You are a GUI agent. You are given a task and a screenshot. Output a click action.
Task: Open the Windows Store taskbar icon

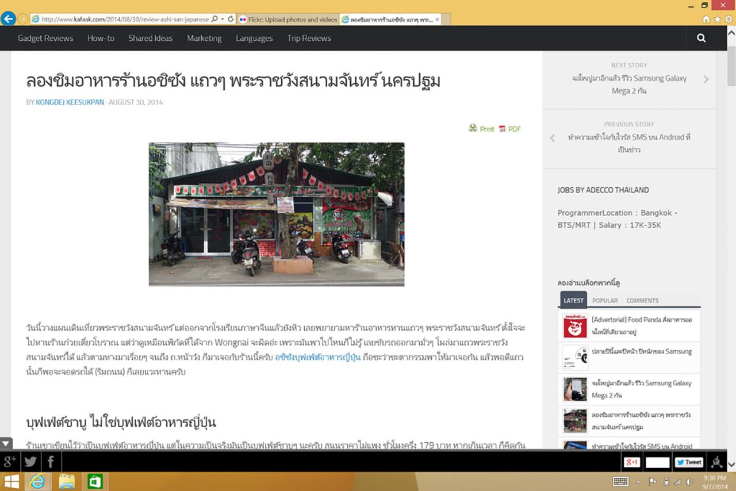click(x=94, y=482)
